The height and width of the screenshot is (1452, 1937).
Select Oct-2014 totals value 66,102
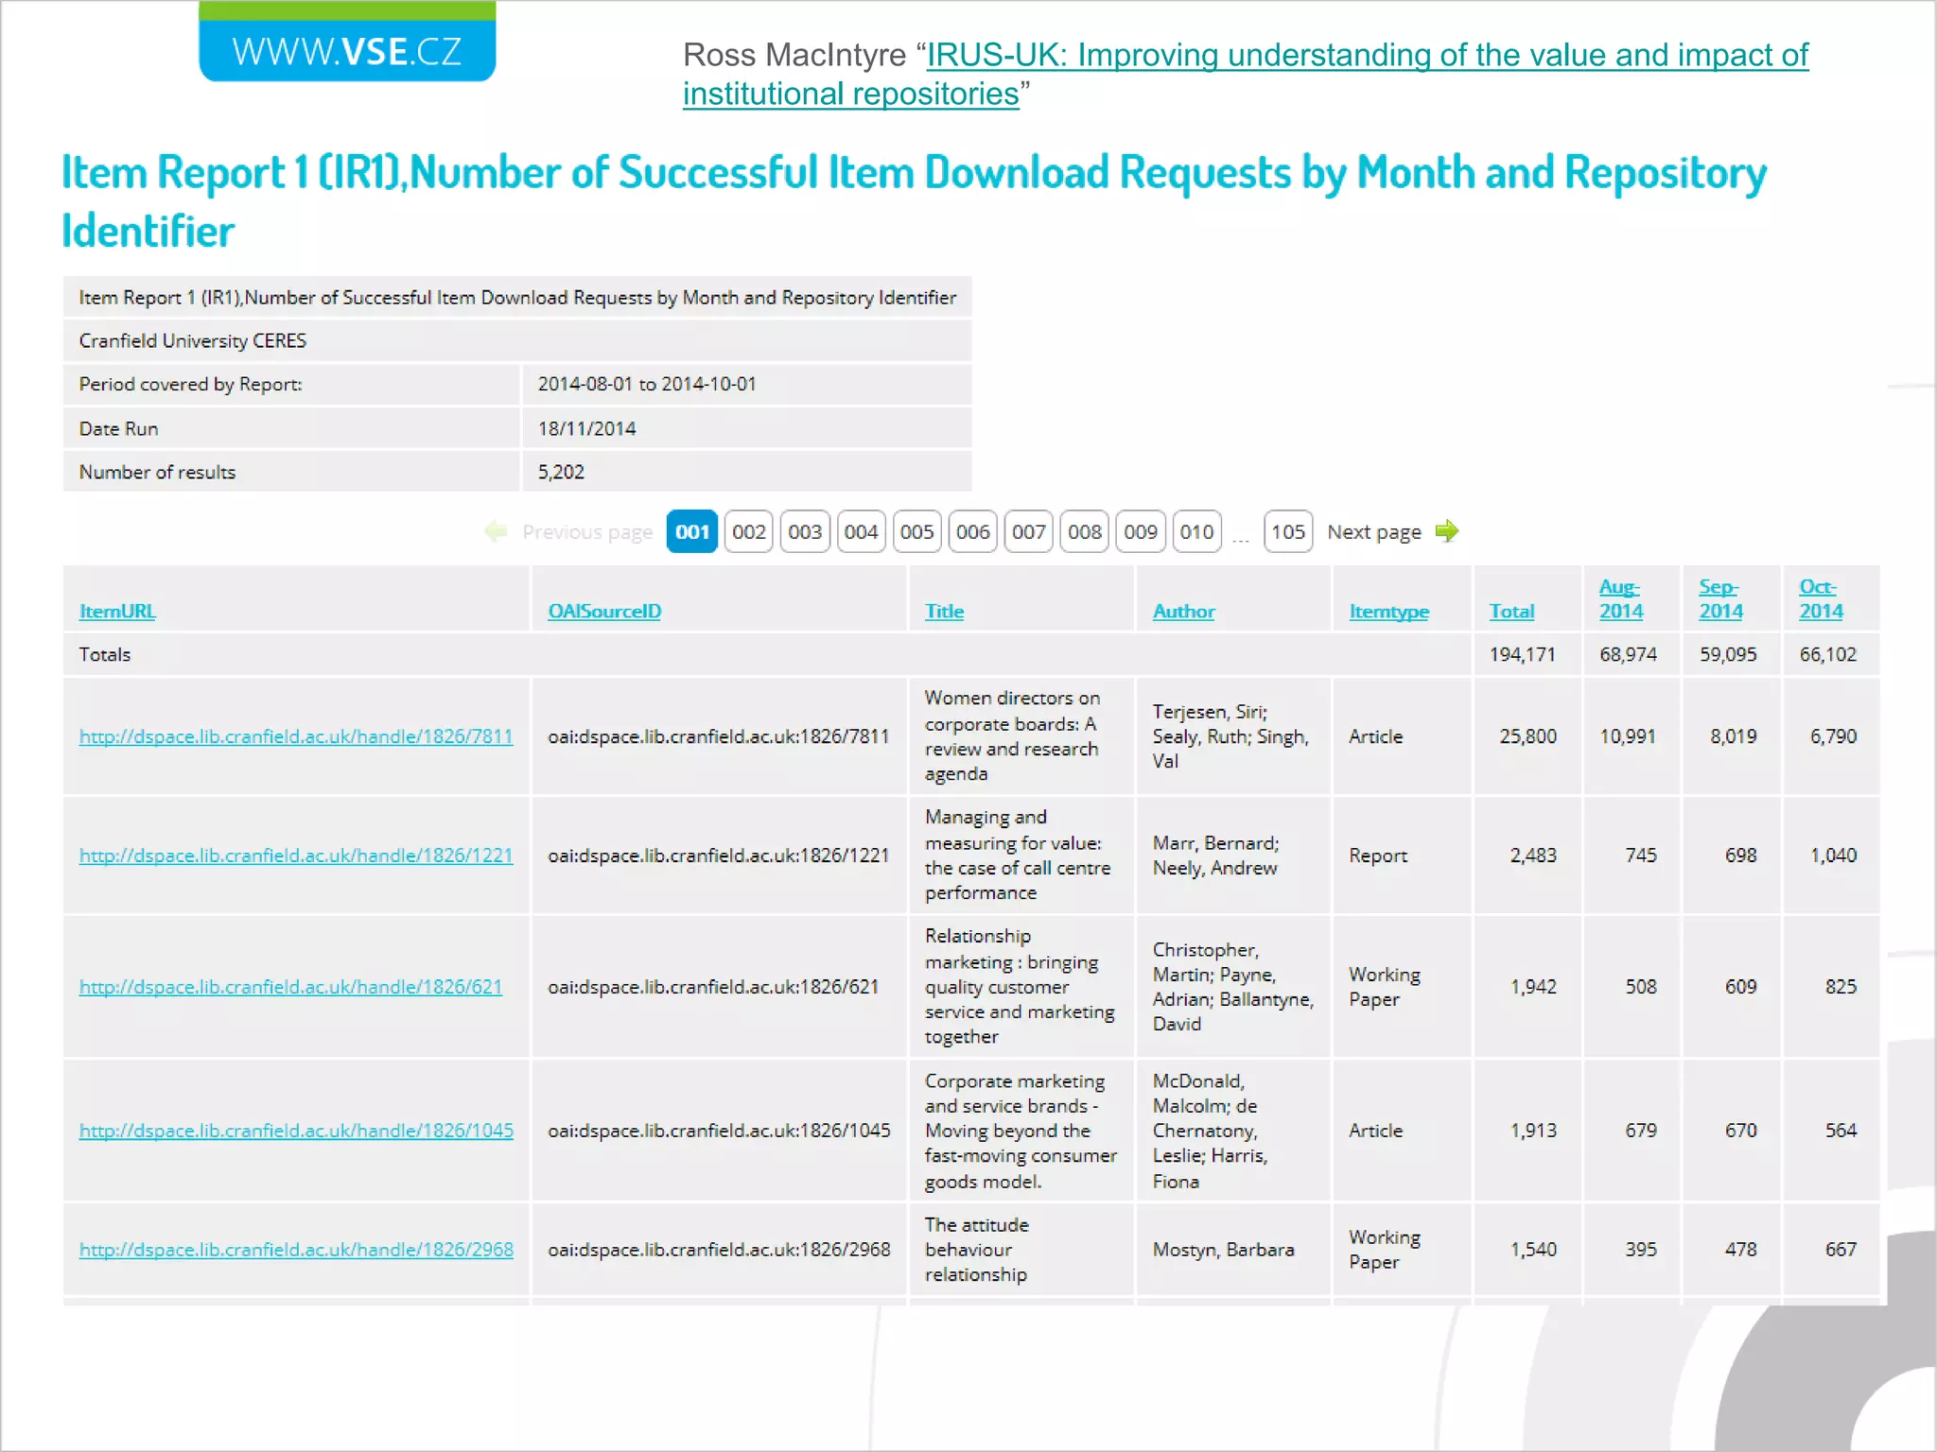coord(1827,654)
